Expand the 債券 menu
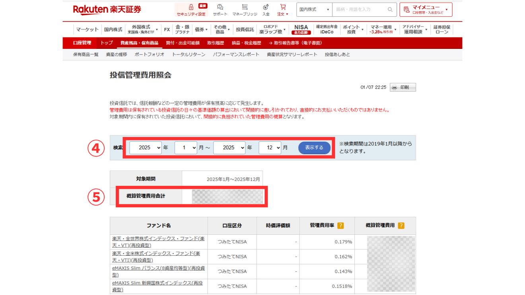 tap(201, 30)
